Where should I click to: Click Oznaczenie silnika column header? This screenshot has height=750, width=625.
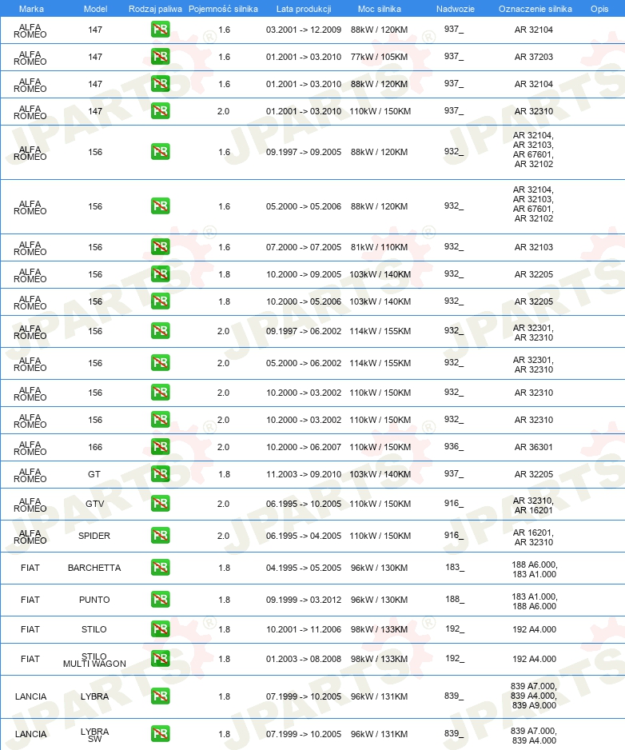(535, 9)
